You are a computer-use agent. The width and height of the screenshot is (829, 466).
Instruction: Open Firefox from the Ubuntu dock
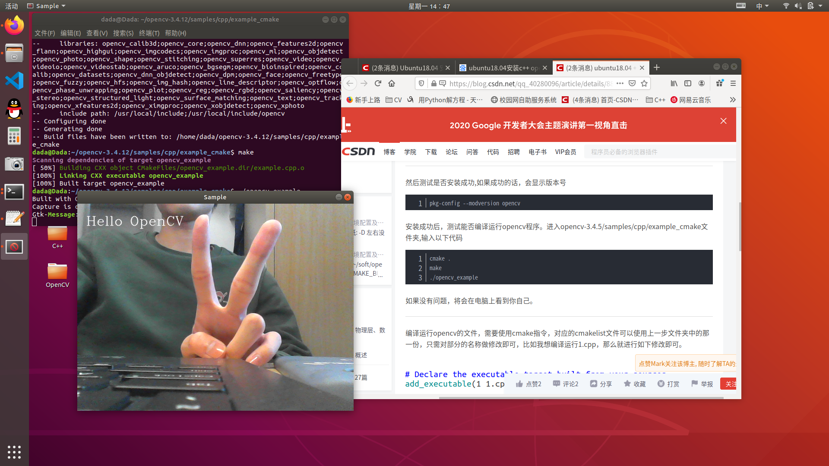pyautogui.click(x=14, y=25)
